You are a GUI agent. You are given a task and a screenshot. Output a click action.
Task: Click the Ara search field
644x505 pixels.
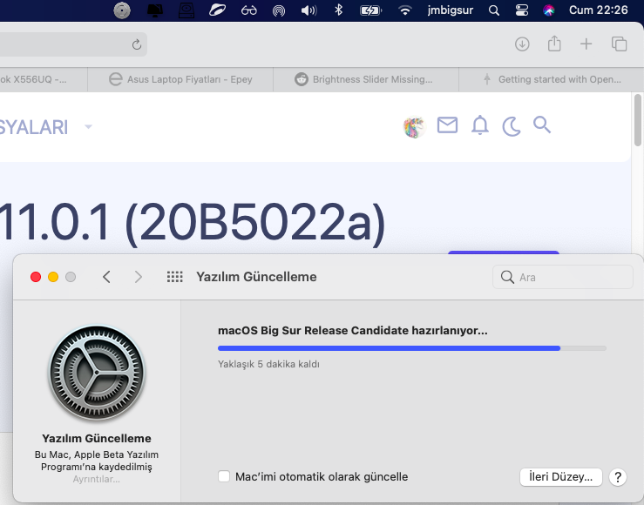pos(563,277)
